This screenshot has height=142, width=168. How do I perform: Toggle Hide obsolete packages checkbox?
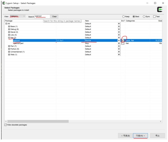[6, 125]
